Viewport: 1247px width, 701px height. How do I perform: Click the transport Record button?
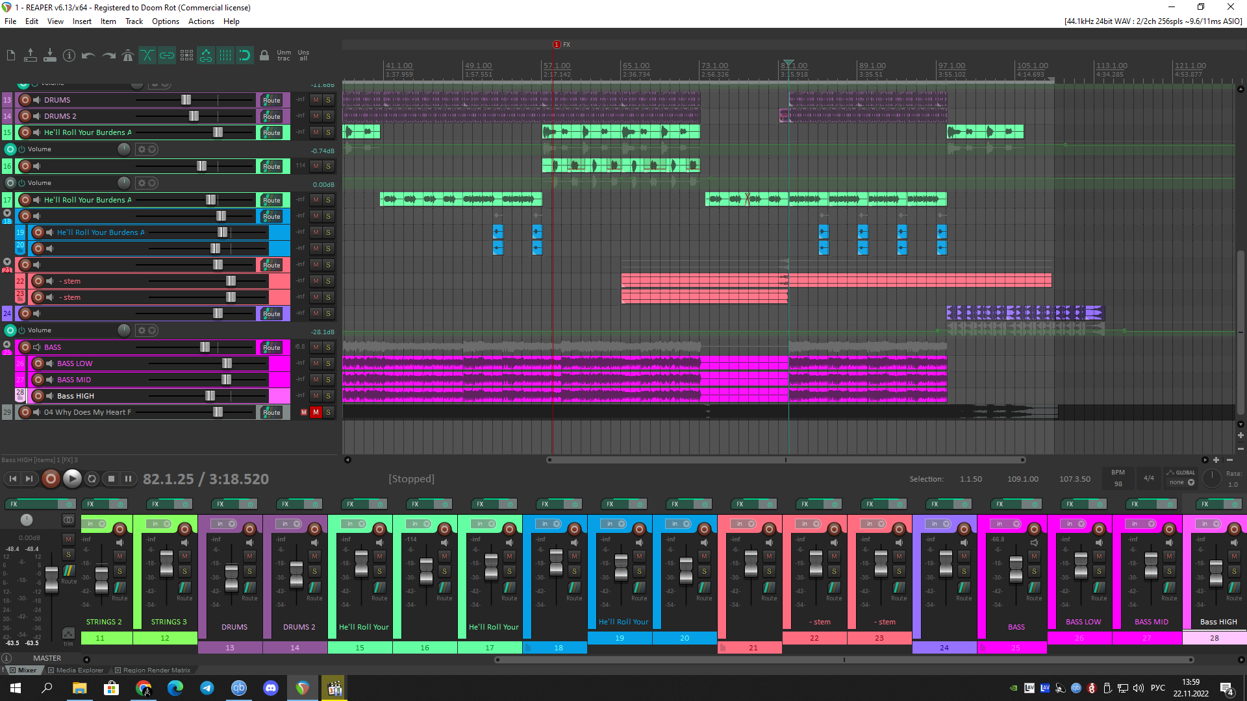(x=51, y=479)
